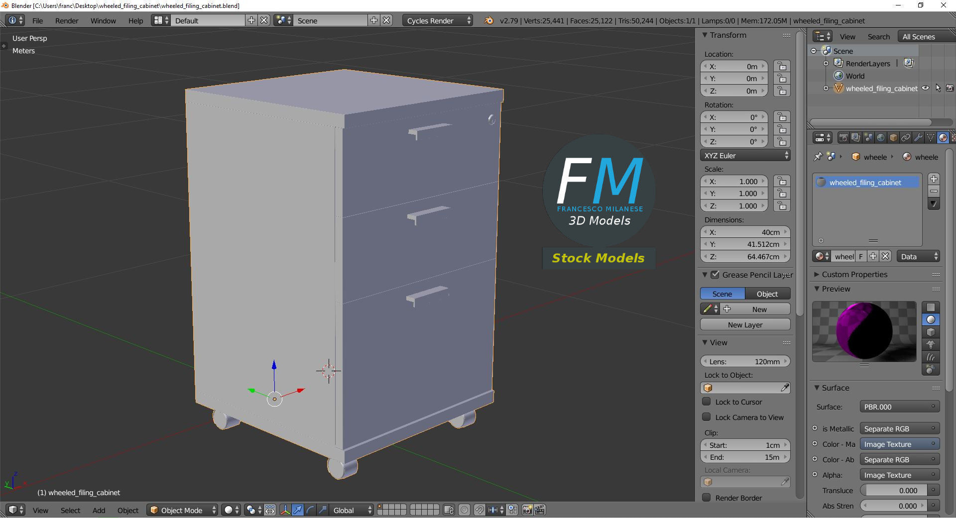Screen dimensions: 956x518
Task: Toggle lock for Scale Y
Action: click(782, 194)
